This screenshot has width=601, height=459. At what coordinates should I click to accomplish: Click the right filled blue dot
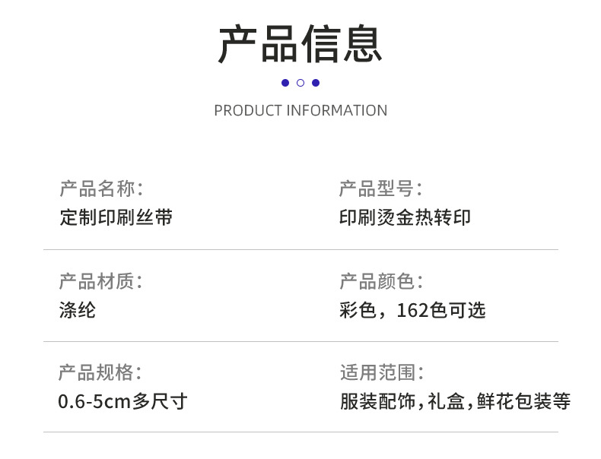[x=316, y=83]
